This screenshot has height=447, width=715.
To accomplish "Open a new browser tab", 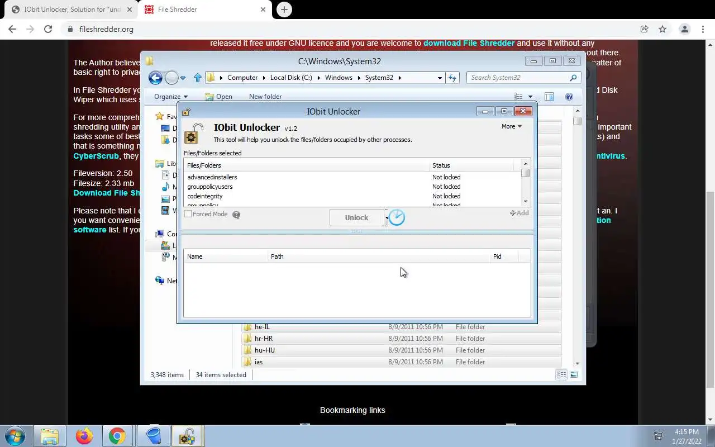I will tap(284, 9).
